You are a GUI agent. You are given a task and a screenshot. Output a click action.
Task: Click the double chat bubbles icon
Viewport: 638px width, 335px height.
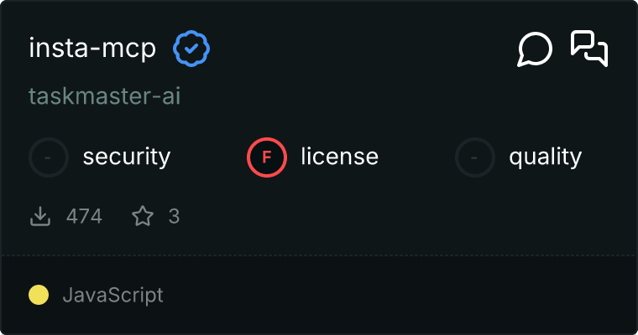pos(588,48)
